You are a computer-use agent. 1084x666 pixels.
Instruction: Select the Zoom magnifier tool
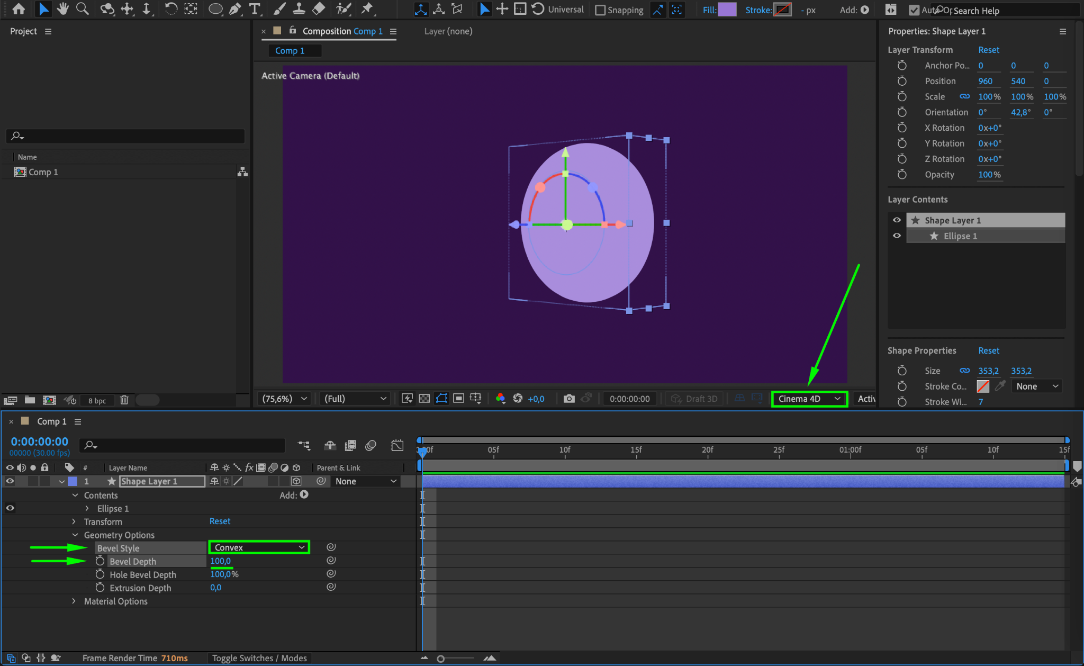click(x=82, y=9)
